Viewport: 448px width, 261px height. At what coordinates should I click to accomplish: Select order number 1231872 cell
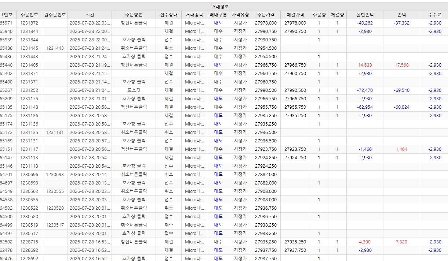29,23
